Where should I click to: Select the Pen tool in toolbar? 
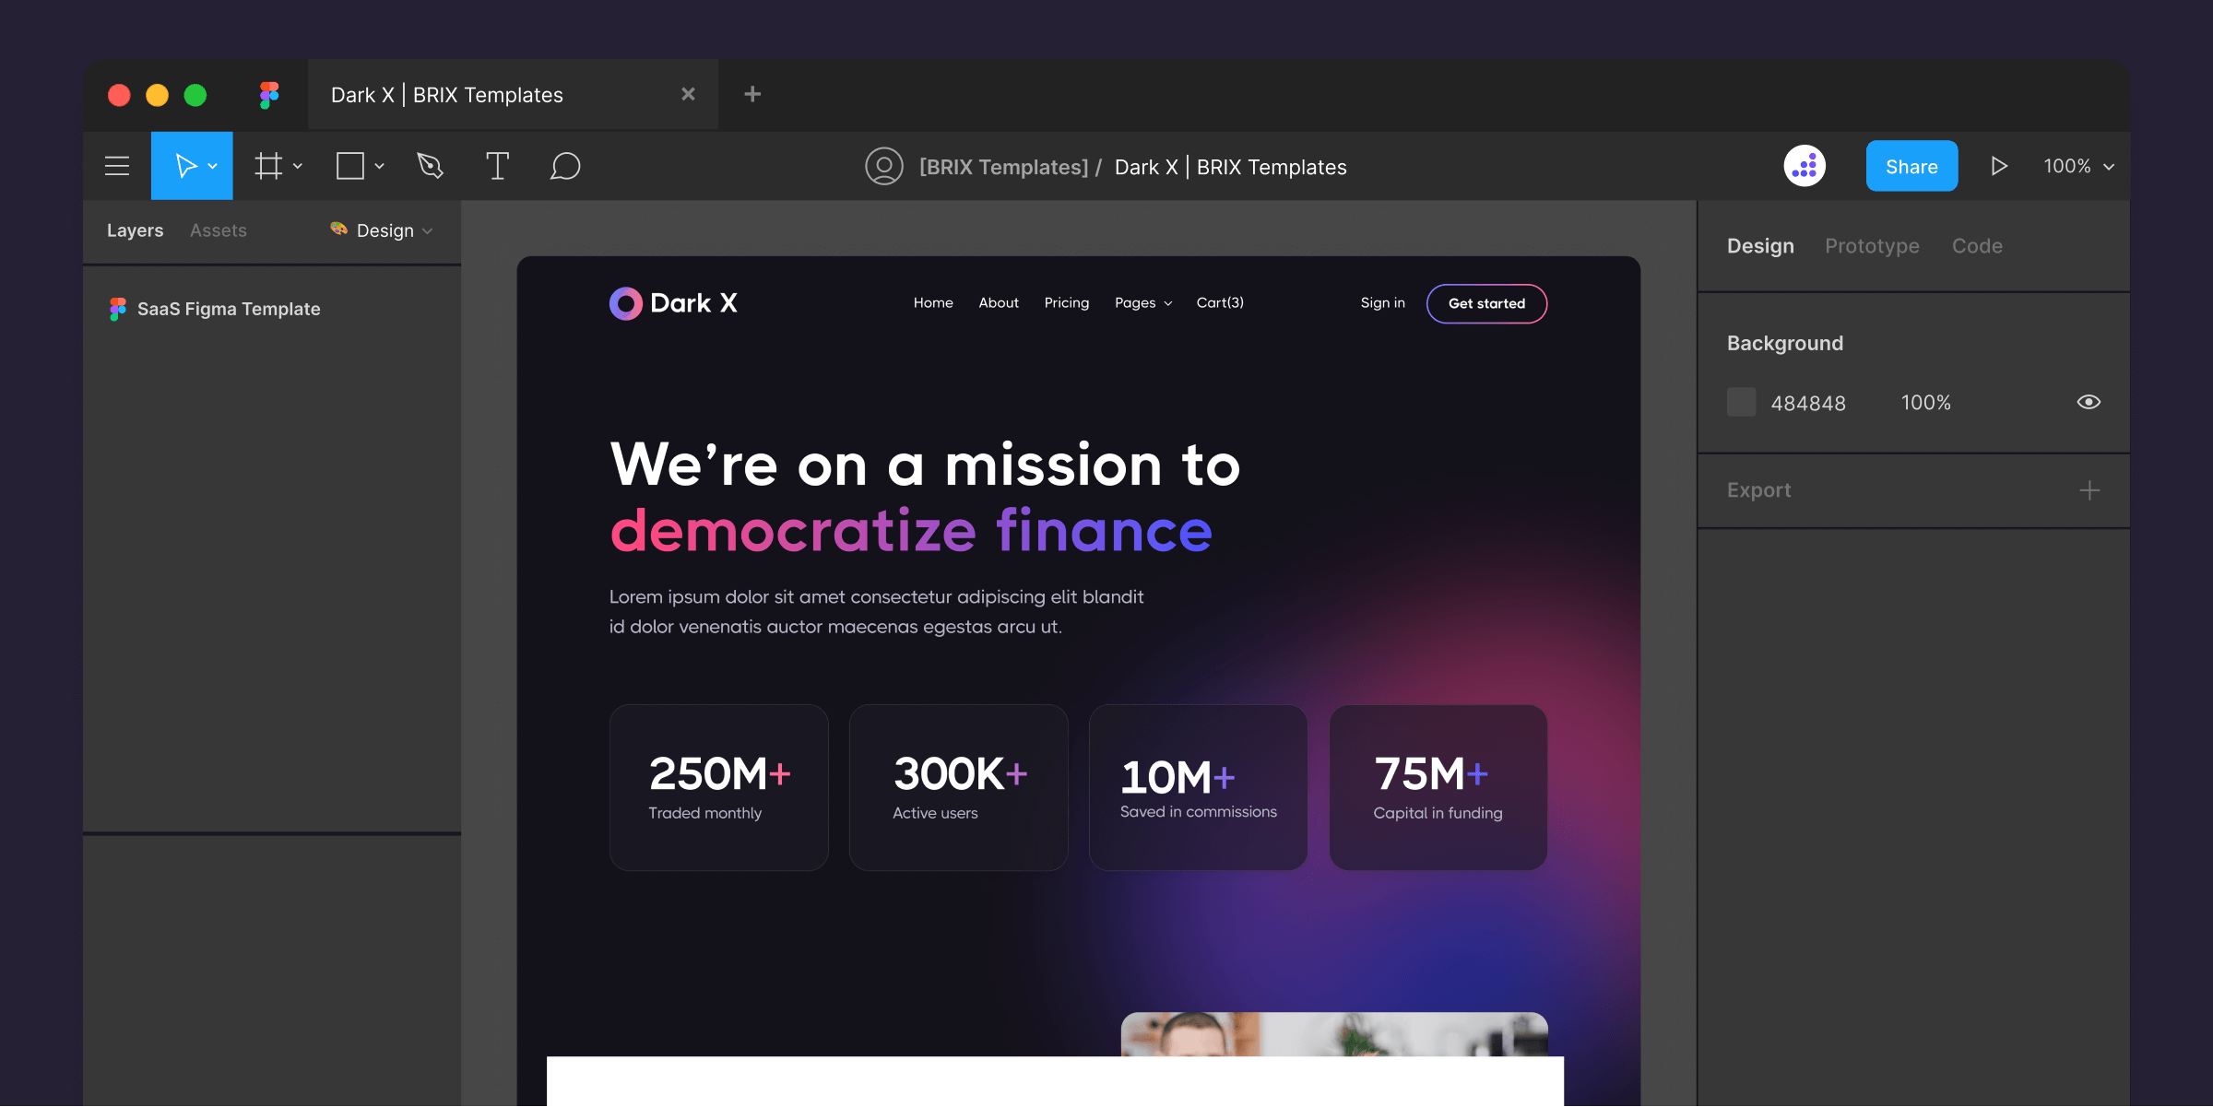pyautogui.click(x=431, y=165)
